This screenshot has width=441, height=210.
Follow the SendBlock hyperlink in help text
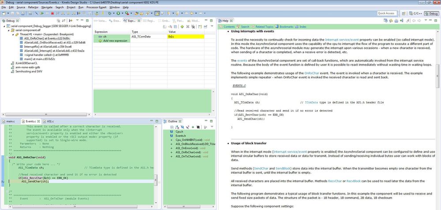(x=283, y=169)
